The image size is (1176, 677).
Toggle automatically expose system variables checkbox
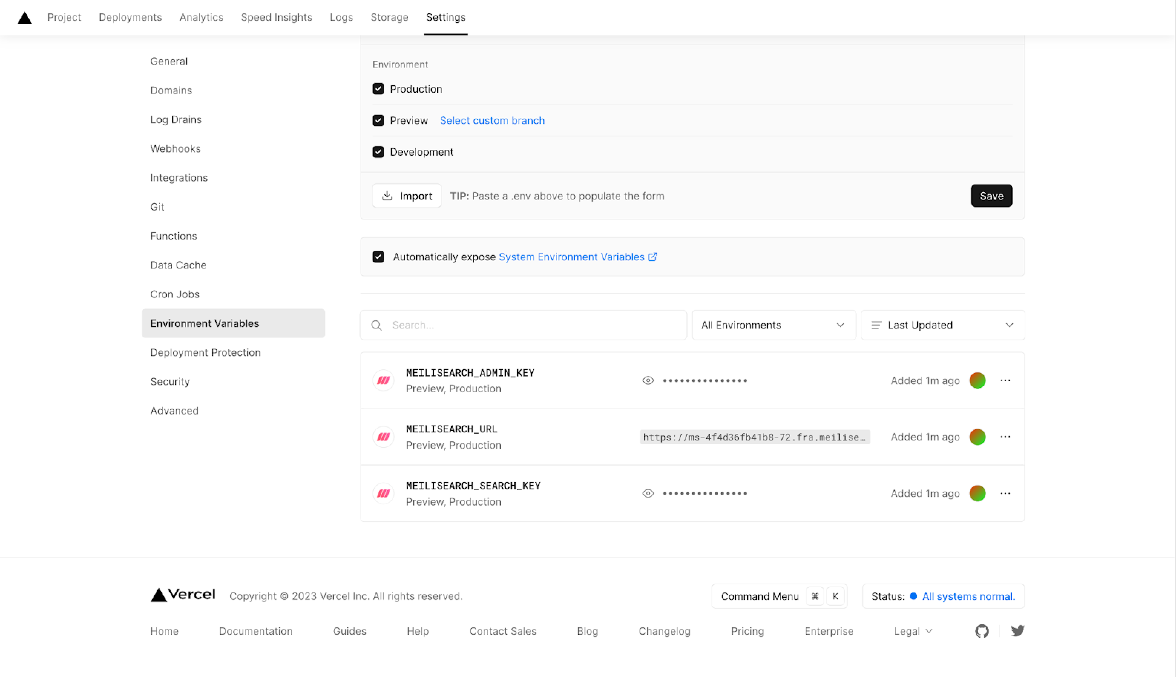tap(378, 257)
